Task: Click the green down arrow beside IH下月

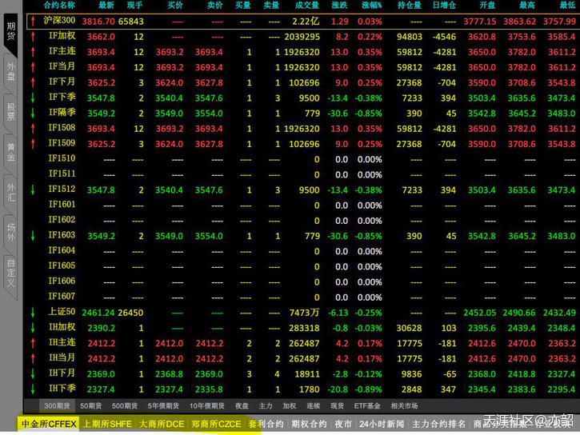Action: [x=33, y=373]
